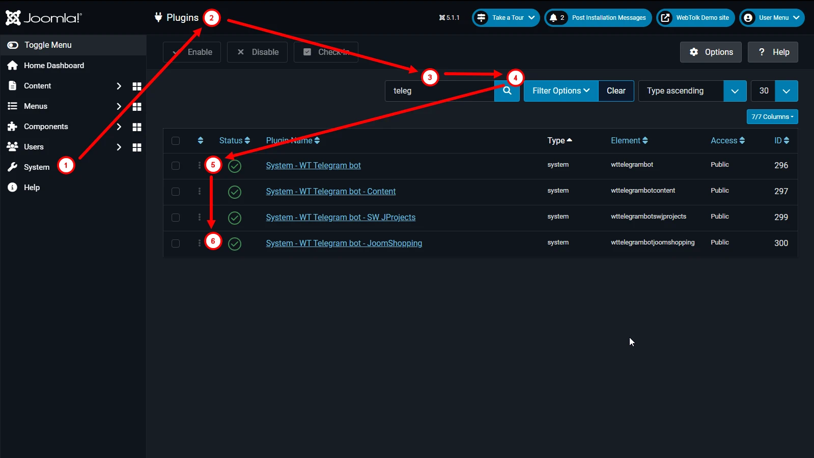Expand the Filter Options dropdown
814x458 pixels.
click(x=561, y=91)
